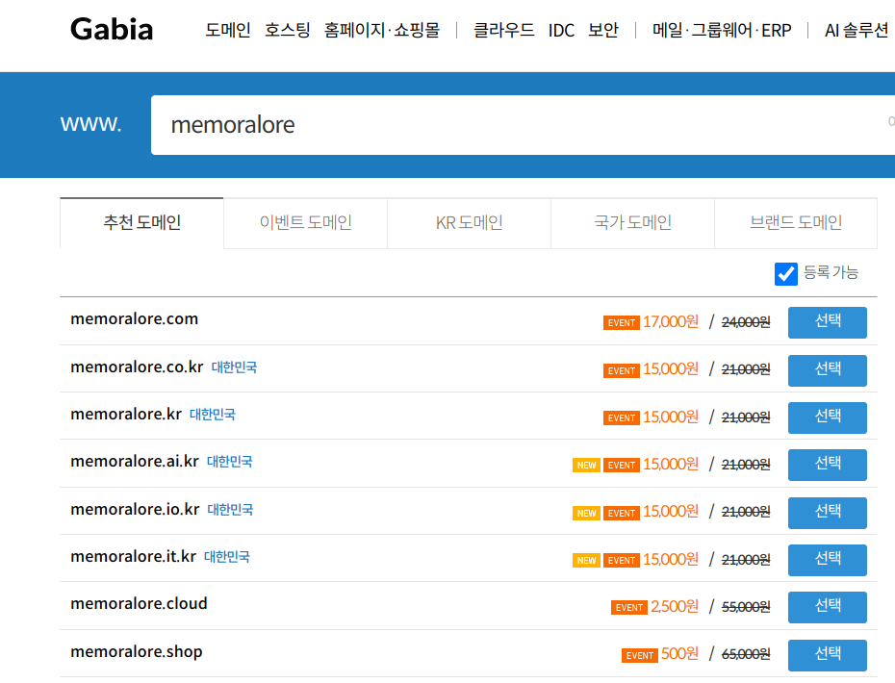Open the 클라우드 menu

pos(503,31)
